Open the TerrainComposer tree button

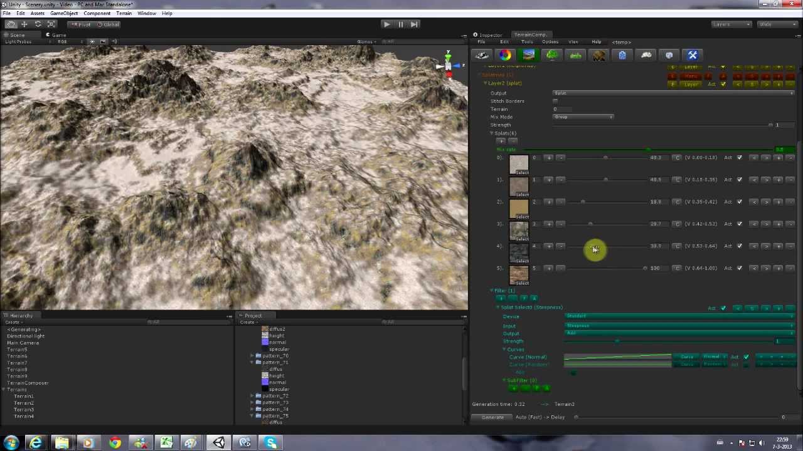pos(552,55)
